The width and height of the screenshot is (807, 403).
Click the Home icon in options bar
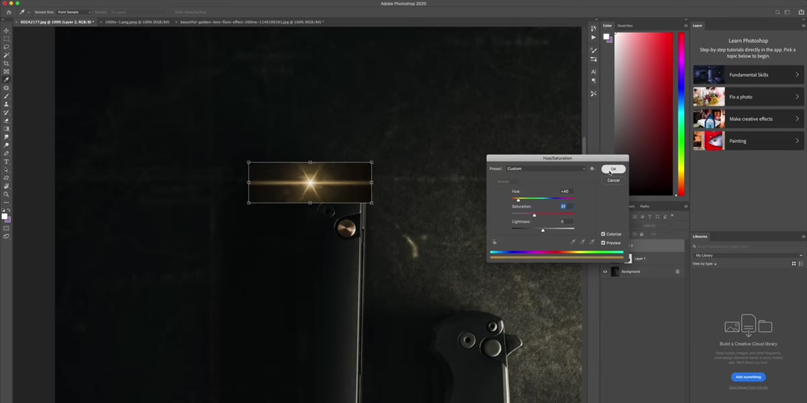pyautogui.click(x=9, y=12)
